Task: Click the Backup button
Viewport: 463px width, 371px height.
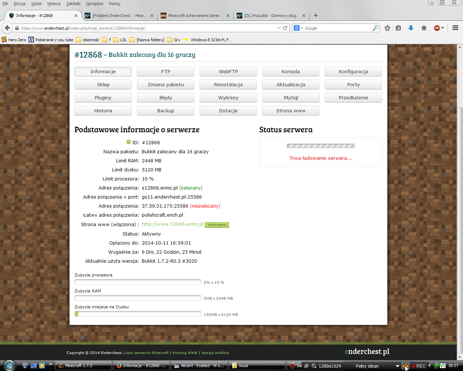Action: 166,111
